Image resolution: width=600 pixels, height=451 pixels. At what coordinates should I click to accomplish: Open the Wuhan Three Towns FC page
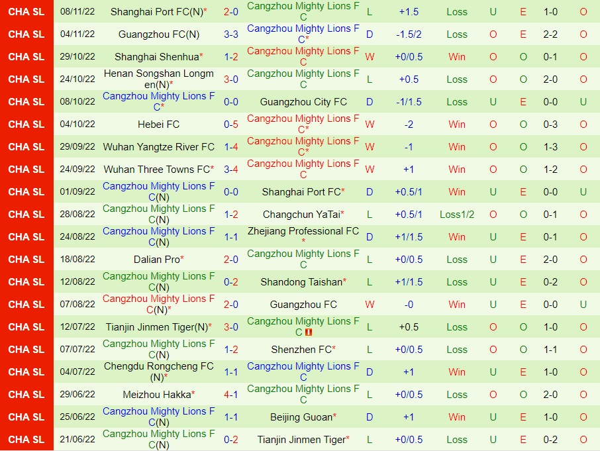[x=158, y=170]
